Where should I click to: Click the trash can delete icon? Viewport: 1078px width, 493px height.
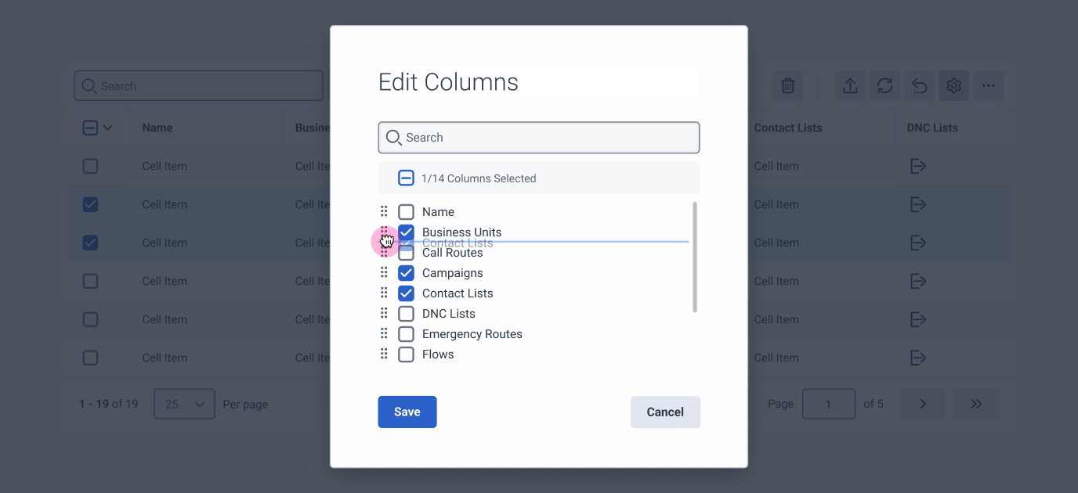coord(787,85)
